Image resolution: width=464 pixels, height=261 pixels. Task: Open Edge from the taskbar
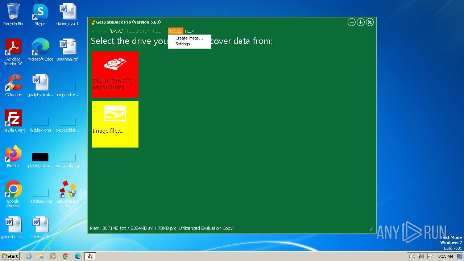click(78, 256)
